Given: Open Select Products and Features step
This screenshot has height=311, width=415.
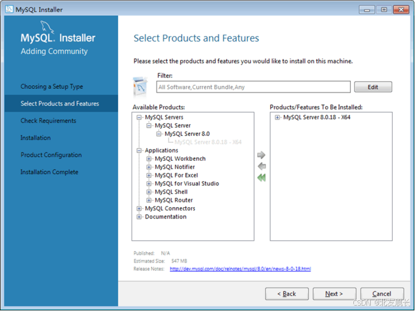Looking at the screenshot, I should [60, 103].
